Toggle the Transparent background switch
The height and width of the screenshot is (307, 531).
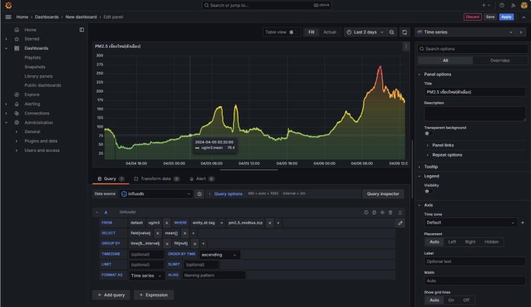428,134
